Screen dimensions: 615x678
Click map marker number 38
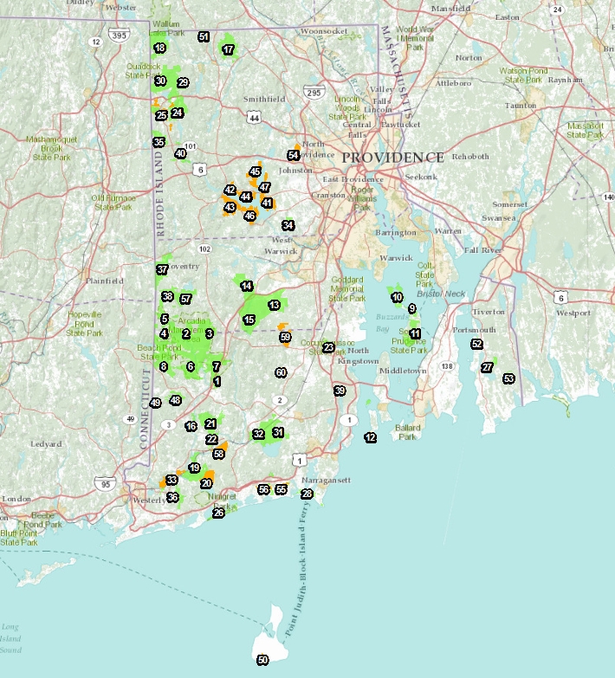point(167,296)
